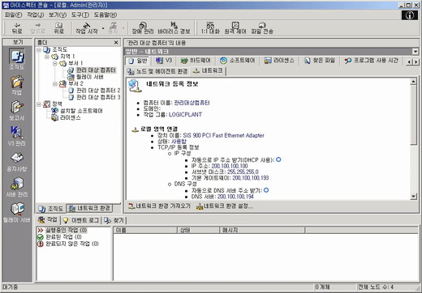This screenshot has width=422, height=293.
Task: Start 원격 제어 from toolbar
Action: tap(235, 28)
